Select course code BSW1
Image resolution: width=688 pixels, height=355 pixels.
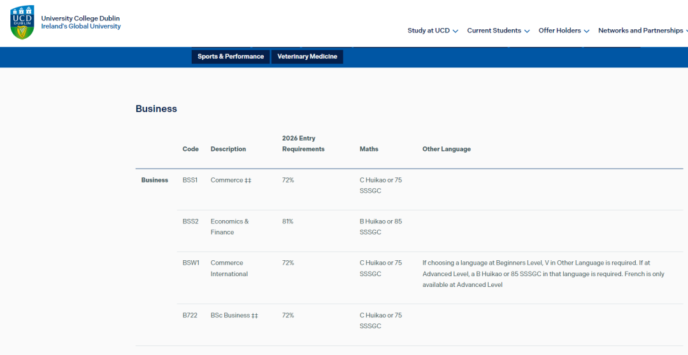point(191,263)
